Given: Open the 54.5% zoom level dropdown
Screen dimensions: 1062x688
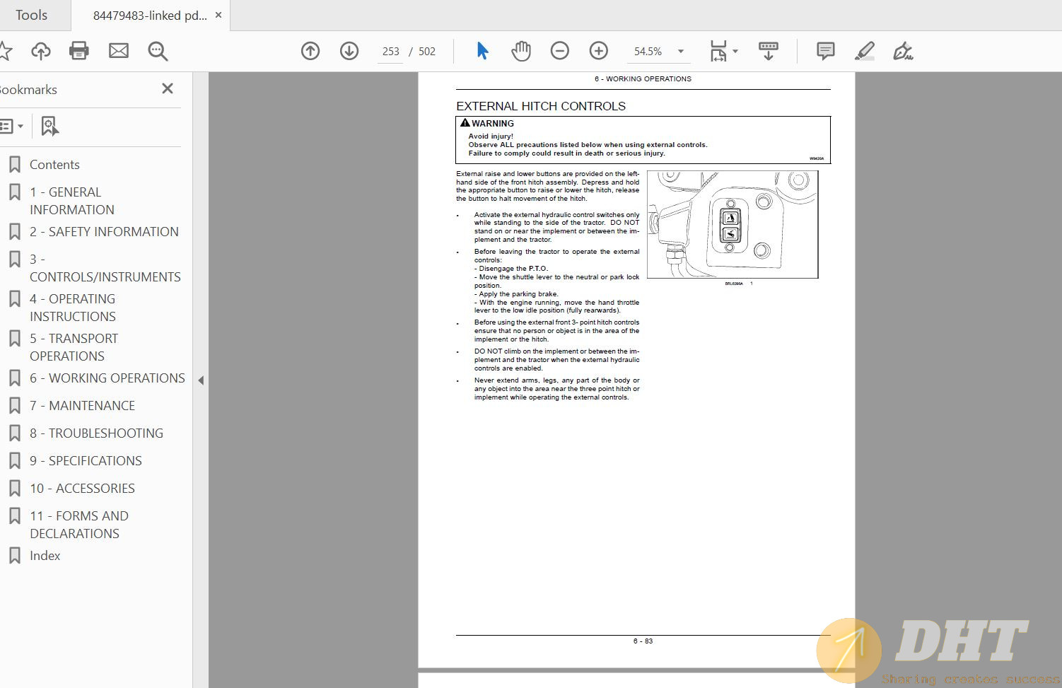Looking at the screenshot, I should tap(681, 51).
